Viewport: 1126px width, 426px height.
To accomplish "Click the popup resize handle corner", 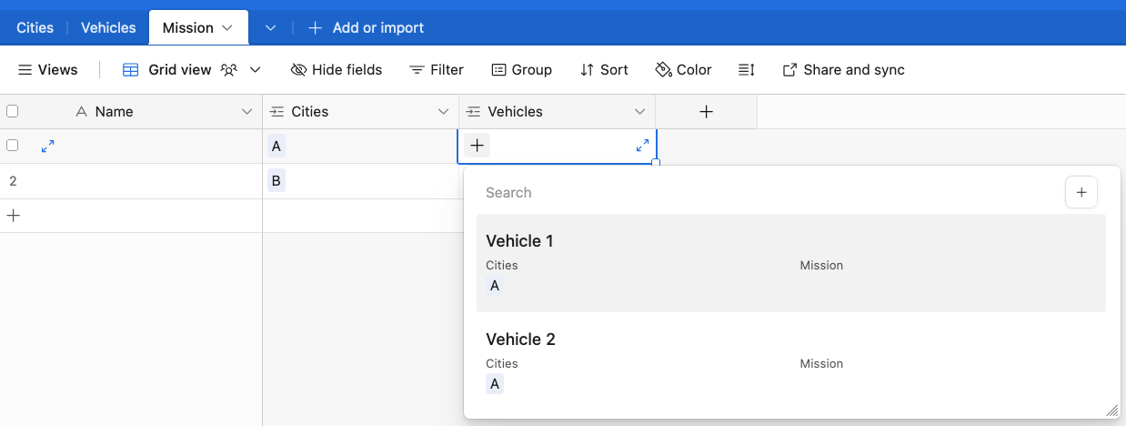I will tap(1111, 411).
